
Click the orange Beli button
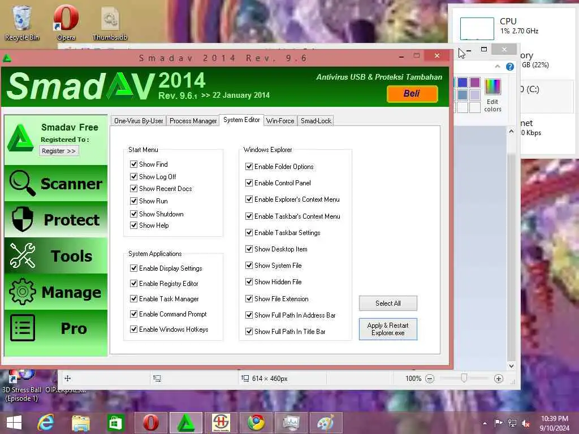412,93
